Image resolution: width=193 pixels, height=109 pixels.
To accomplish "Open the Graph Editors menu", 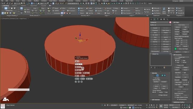I will coord(53,1).
